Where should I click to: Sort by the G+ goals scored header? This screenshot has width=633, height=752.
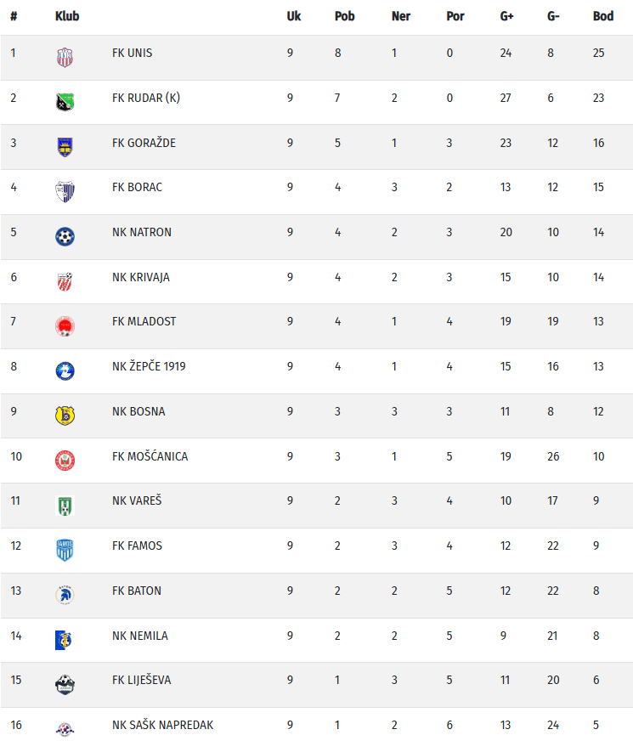(506, 16)
